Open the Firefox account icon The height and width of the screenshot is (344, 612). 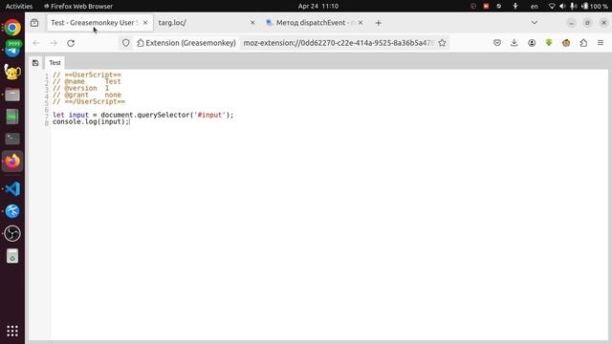point(532,43)
